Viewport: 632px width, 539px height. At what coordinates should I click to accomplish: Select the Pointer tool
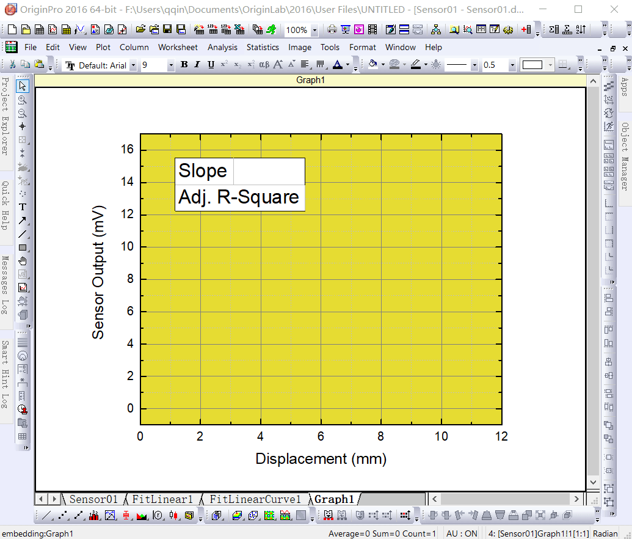(23, 86)
